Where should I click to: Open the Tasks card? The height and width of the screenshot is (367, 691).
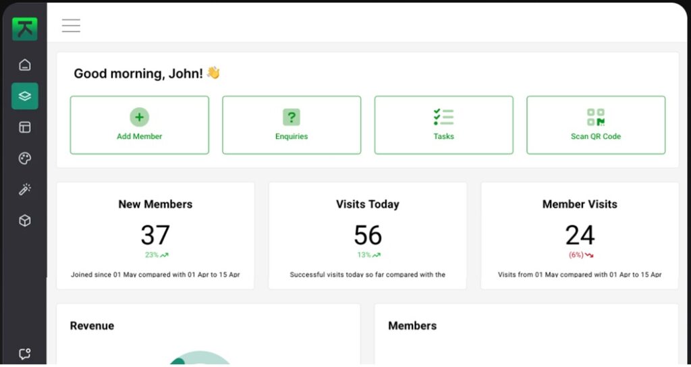[x=444, y=125]
